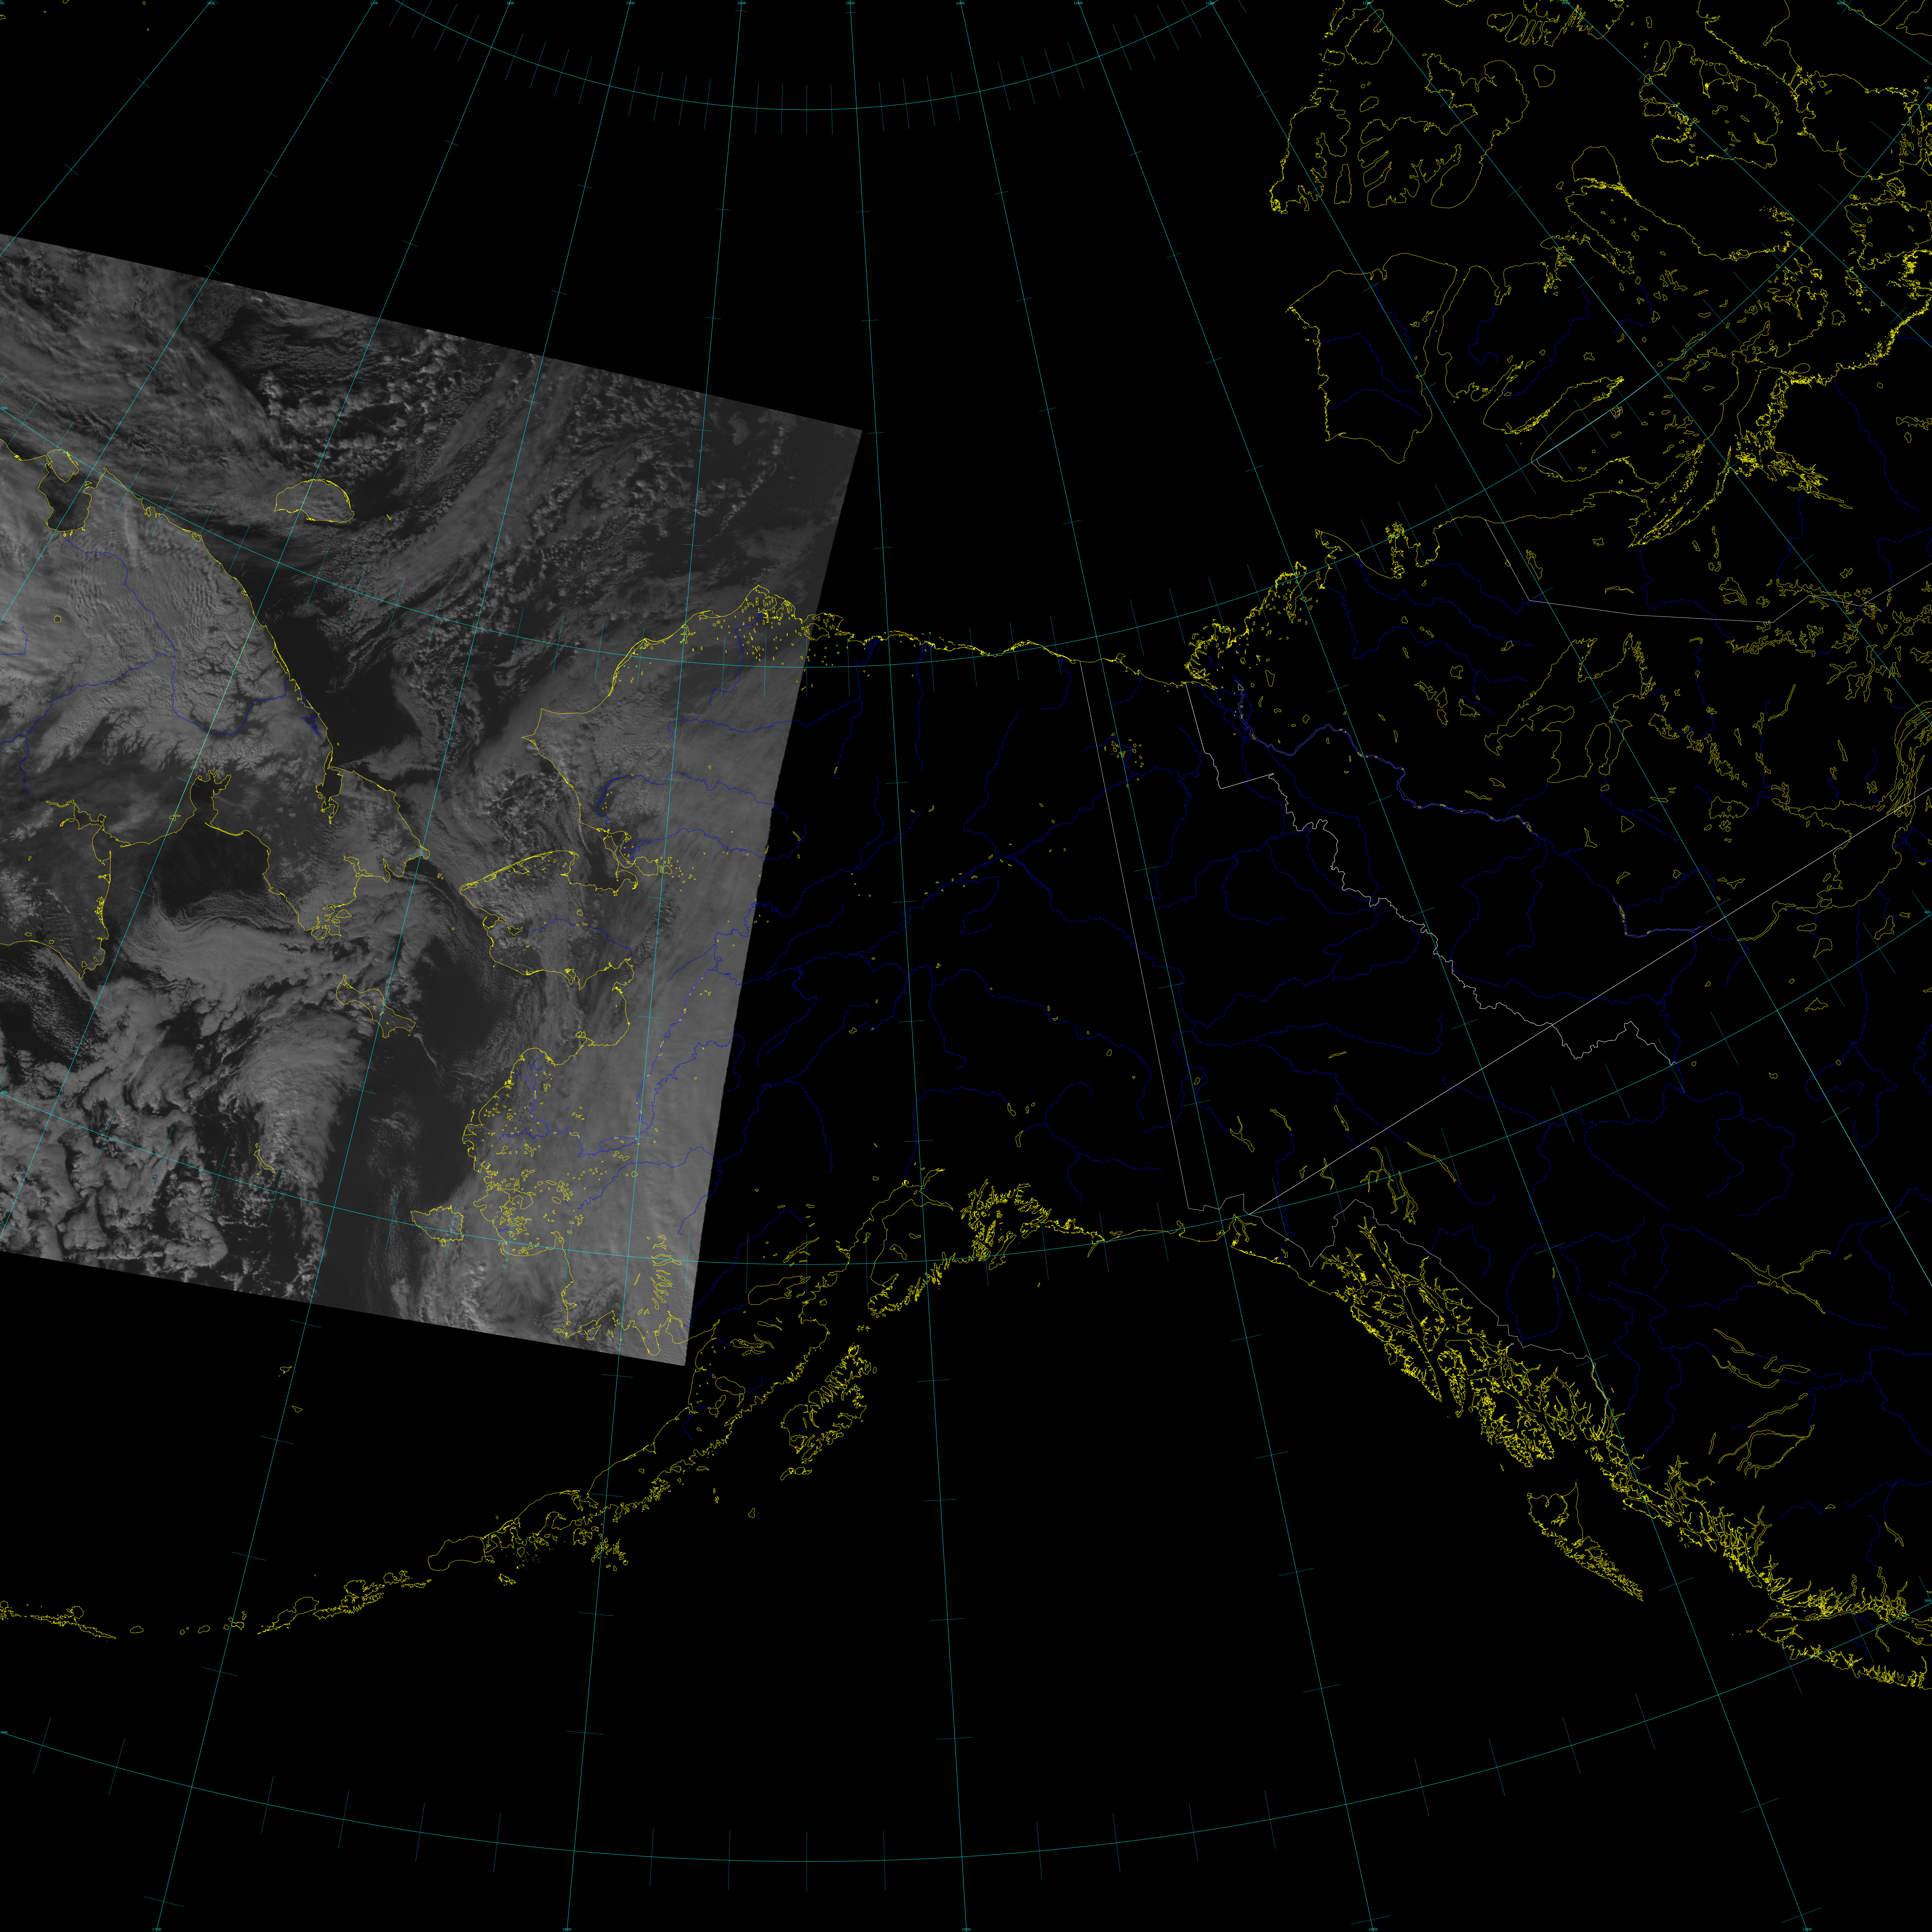Click the 140W longitude label at top

pos(960,3)
